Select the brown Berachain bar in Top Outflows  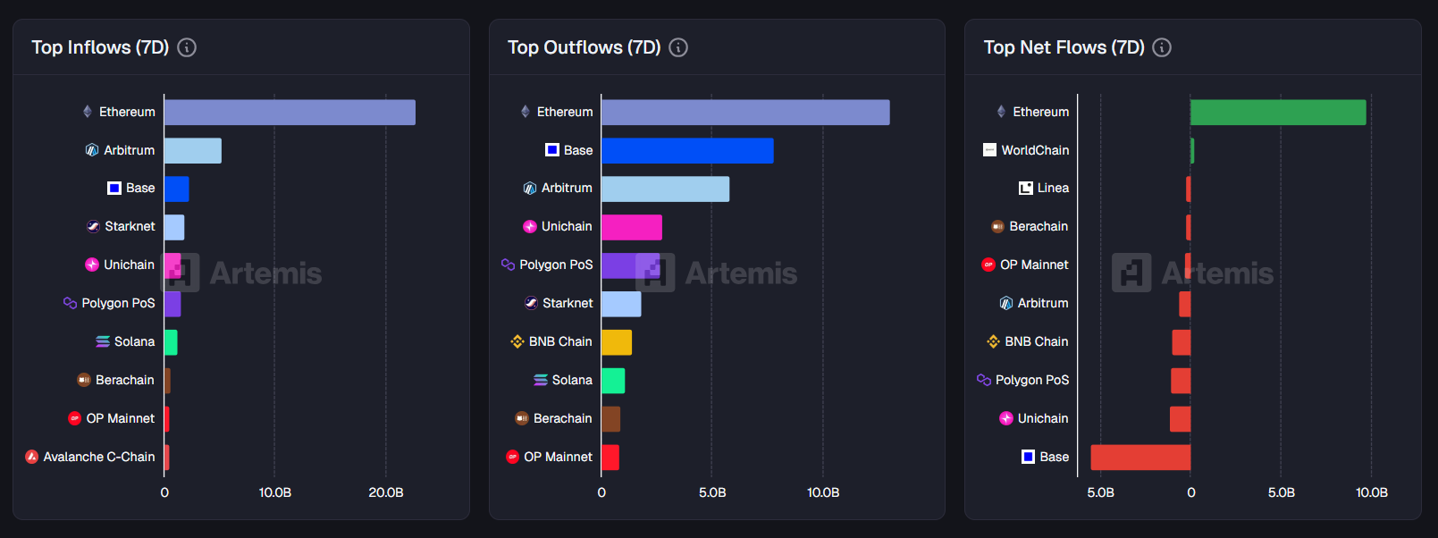(x=611, y=419)
